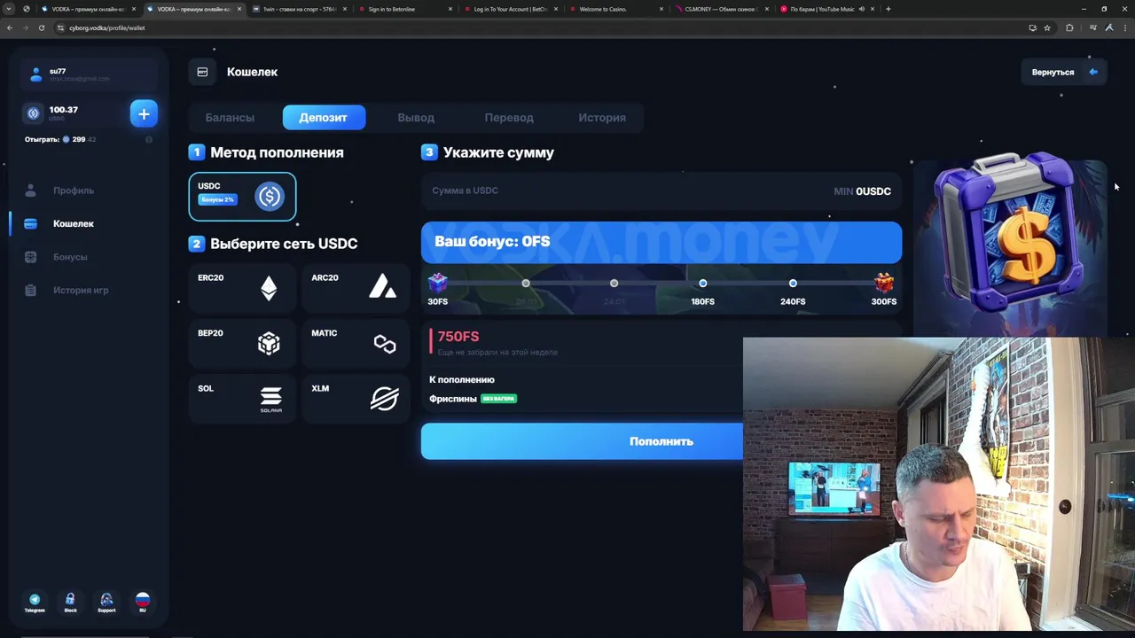Change language via RU flag icon

click(x=142, y=603)
